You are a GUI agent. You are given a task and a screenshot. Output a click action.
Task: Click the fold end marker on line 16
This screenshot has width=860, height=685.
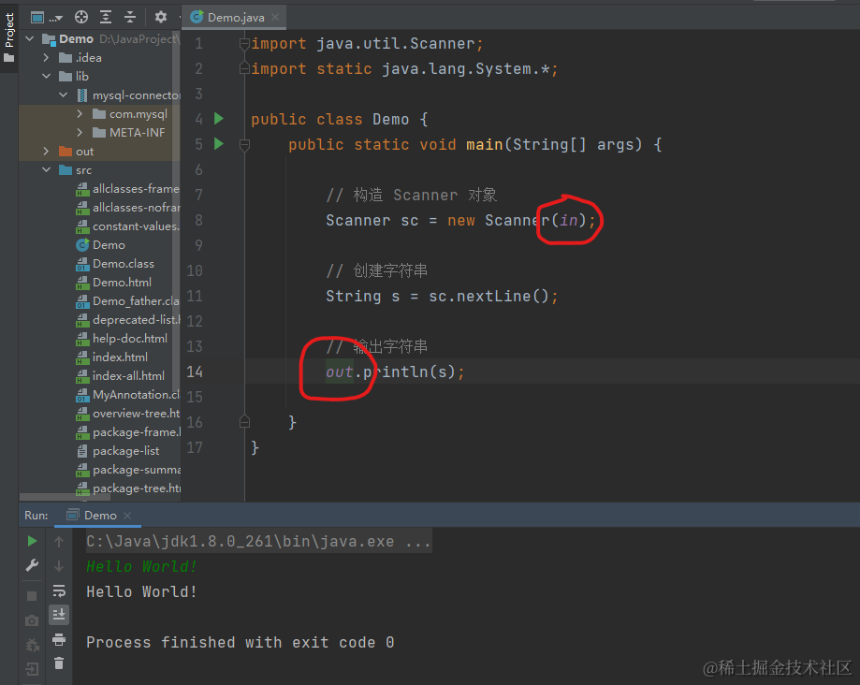pyautogui.click(x=244, y=422)
